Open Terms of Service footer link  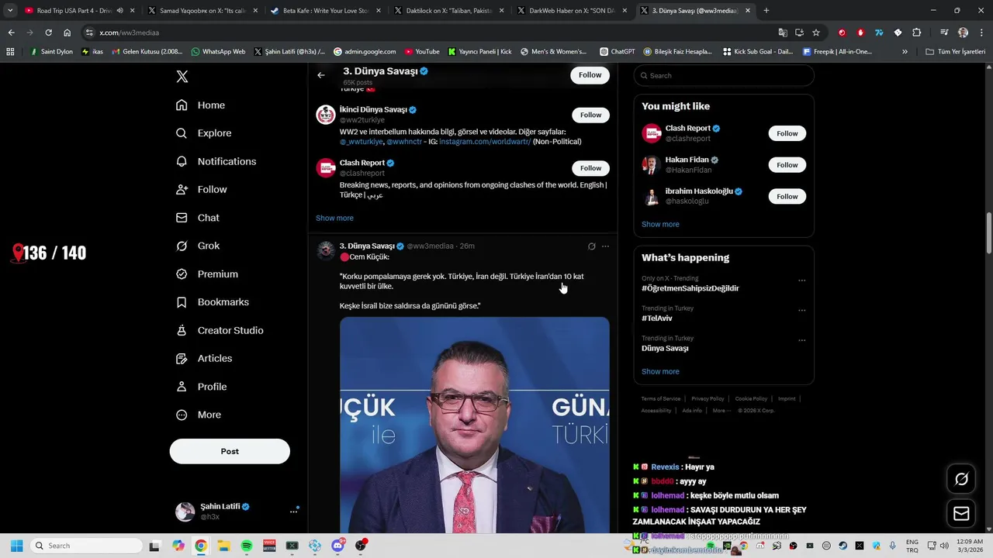point(660,399)
